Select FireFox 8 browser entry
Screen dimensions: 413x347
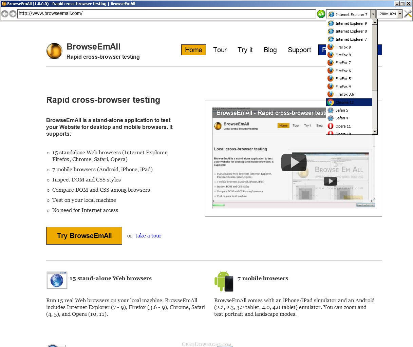pos(349,55)
